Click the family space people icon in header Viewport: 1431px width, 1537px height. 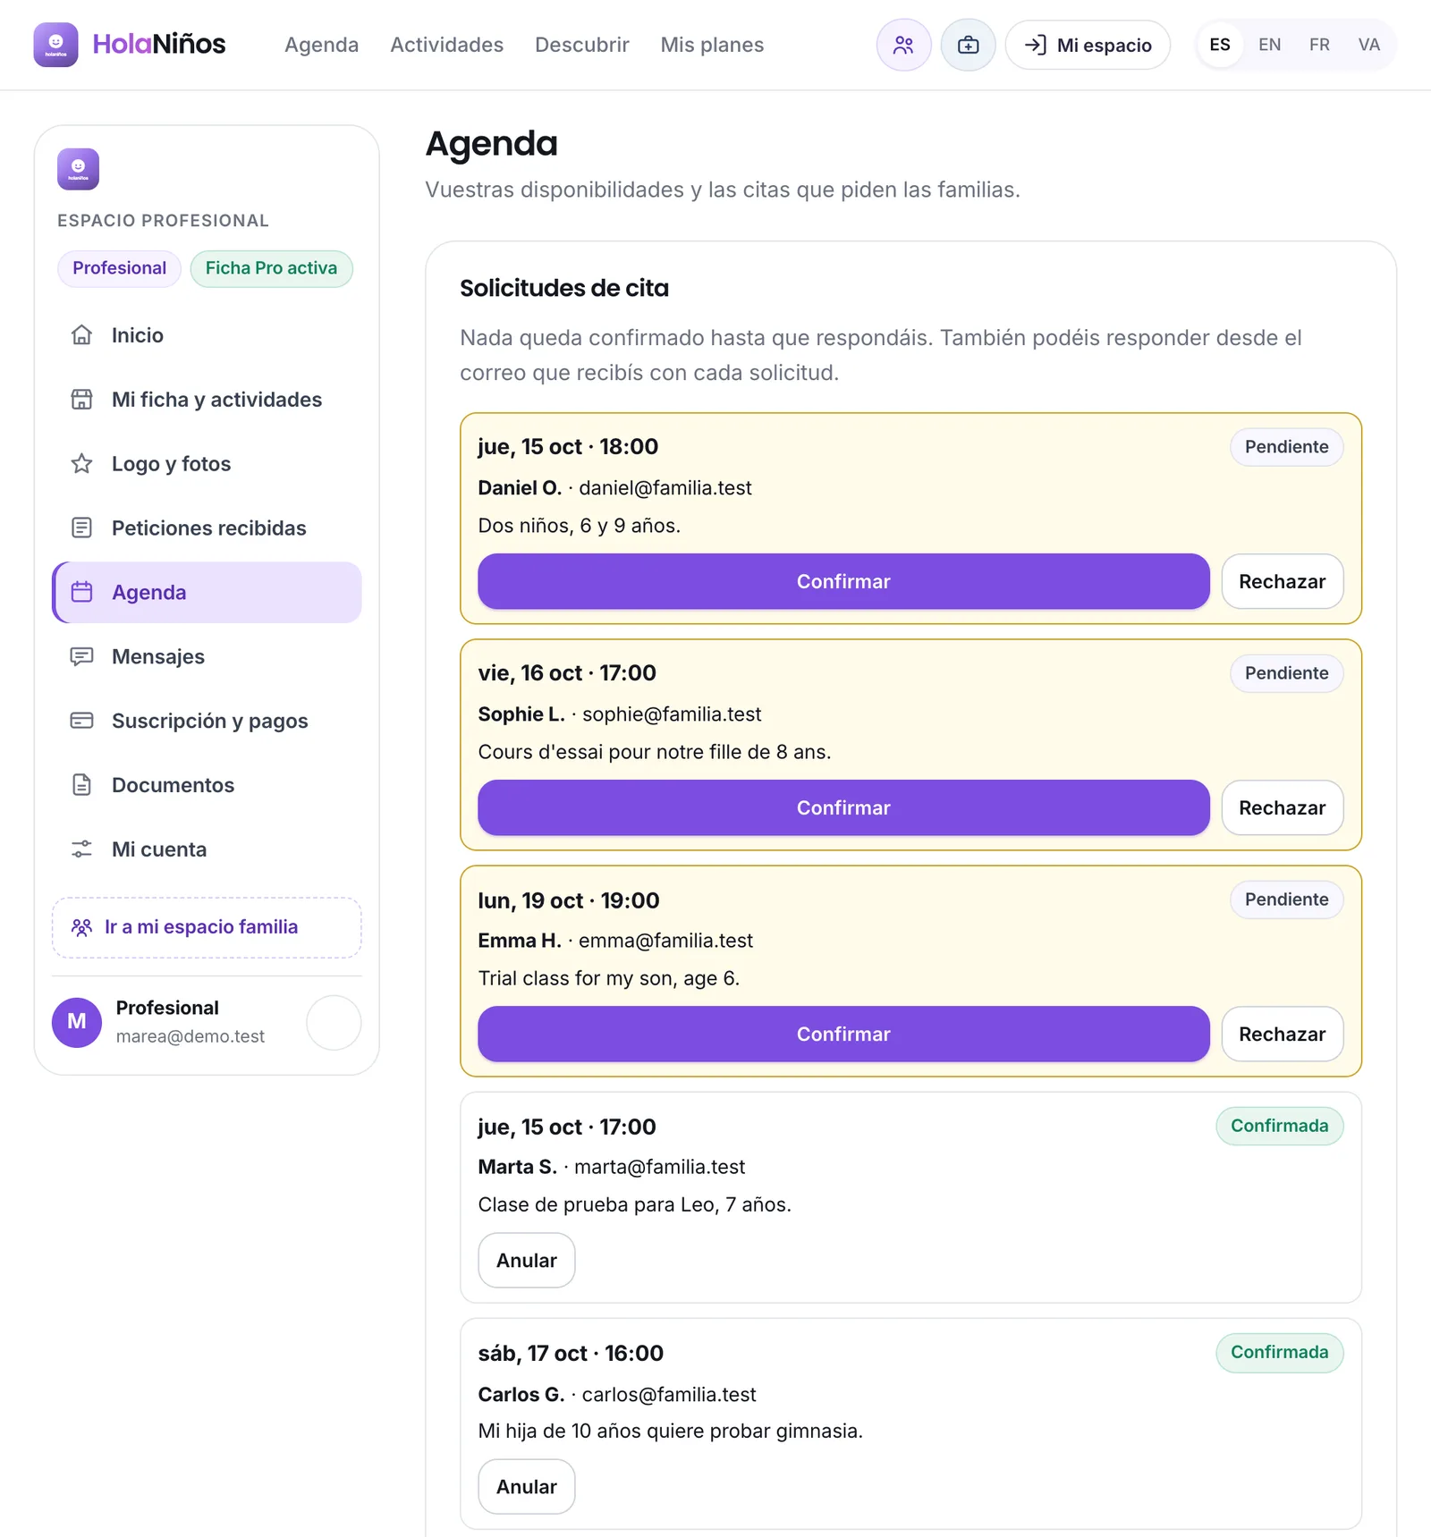click(903, 45)
